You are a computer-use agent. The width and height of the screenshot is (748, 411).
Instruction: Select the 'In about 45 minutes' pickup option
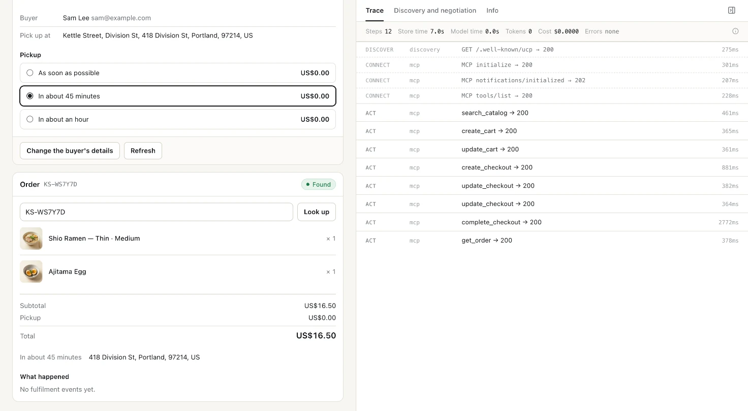[x=178, y=96]
